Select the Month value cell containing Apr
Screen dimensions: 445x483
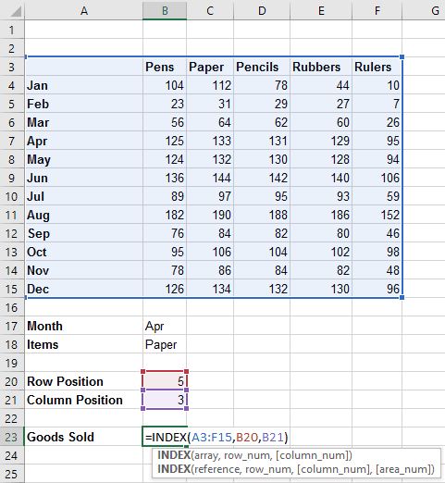[165, 326]
